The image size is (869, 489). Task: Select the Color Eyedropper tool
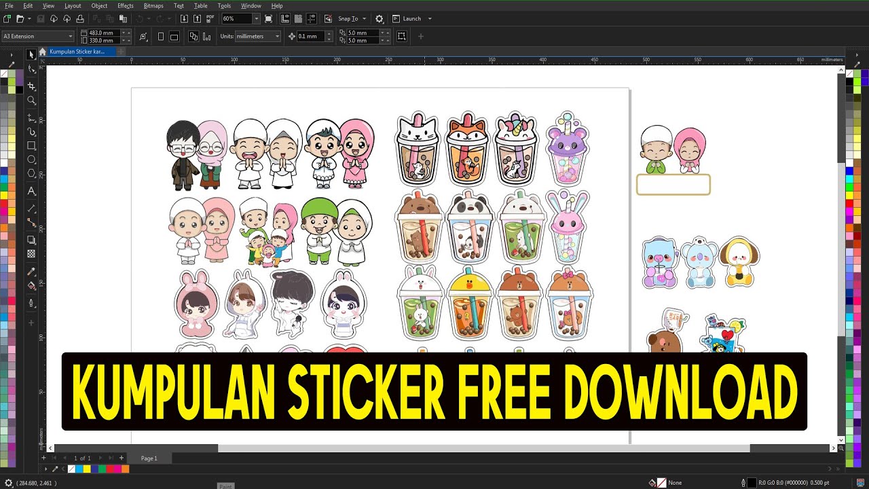[x=31, y=272]
